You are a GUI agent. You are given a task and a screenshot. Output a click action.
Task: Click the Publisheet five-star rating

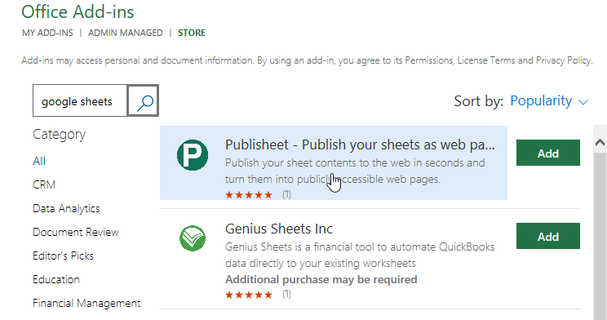[x=249, y=195]
